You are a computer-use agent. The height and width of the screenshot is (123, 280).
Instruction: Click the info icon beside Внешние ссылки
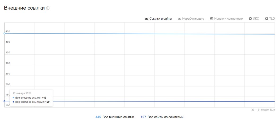[x=48, y=8]
